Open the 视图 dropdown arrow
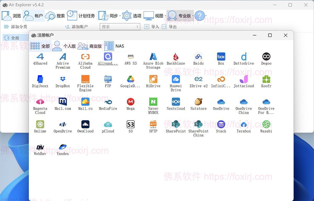 [x=165, y=16]
